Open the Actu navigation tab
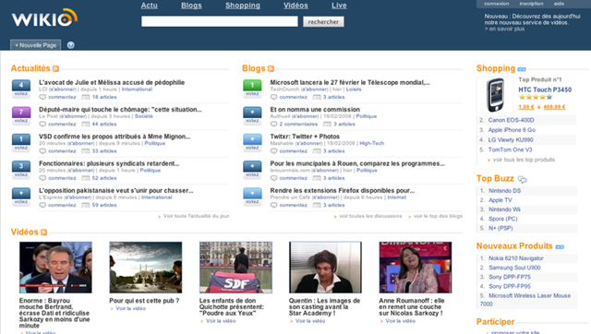The width and height of the screenshot is (591, 334). 150,6
